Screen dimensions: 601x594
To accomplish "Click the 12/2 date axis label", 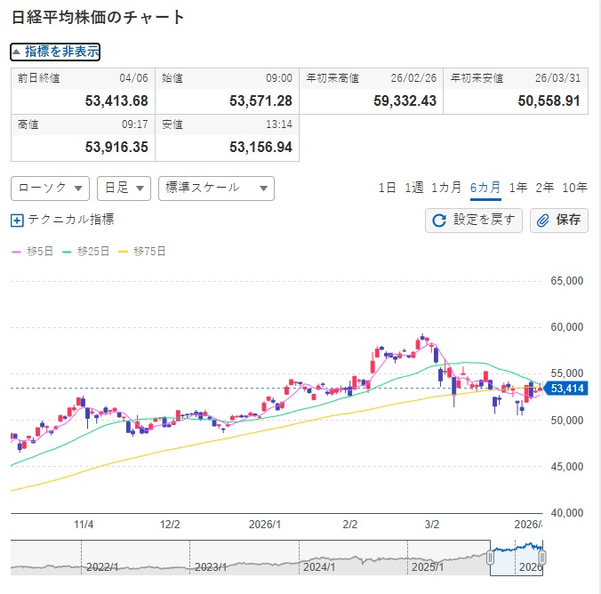I will click(x=170, y=525).
